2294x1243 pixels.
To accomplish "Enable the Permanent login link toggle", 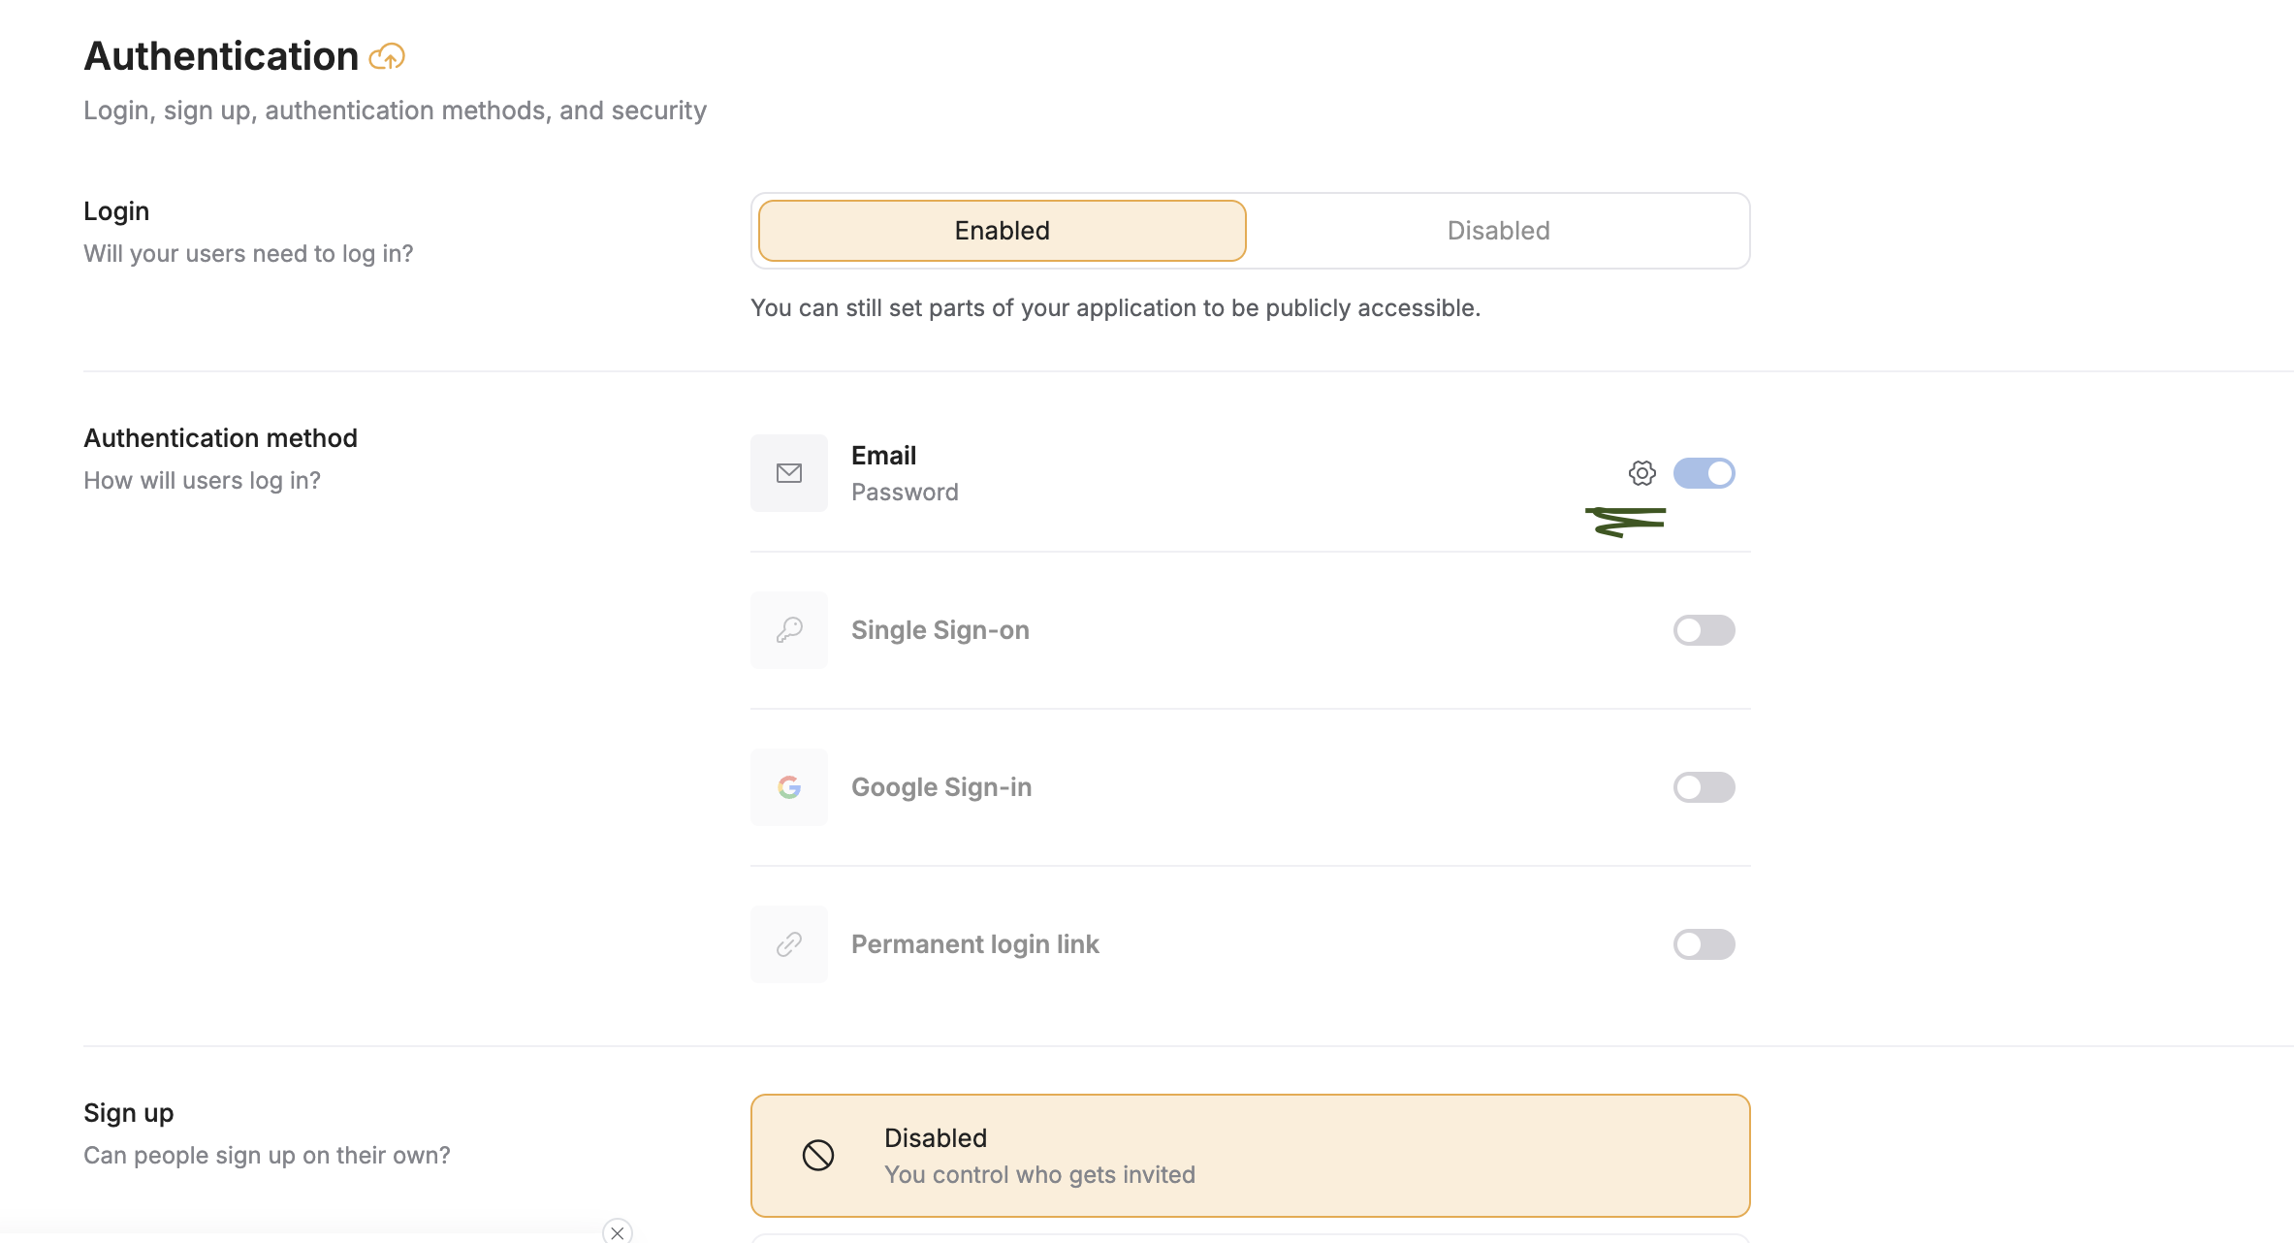I will click(x=1704, y=944).
